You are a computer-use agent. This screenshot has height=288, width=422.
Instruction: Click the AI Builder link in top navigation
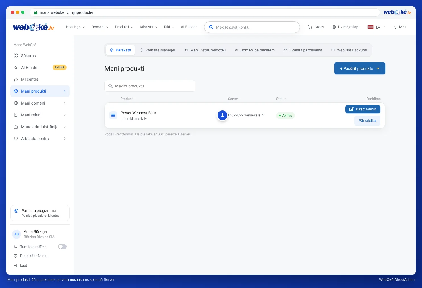point(189,27)
